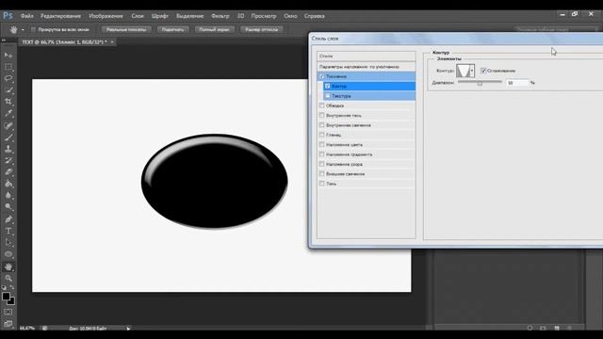Viewport: 603px width, 339px height.
Task: Click the Полный экран button
Action: (214, 29)
